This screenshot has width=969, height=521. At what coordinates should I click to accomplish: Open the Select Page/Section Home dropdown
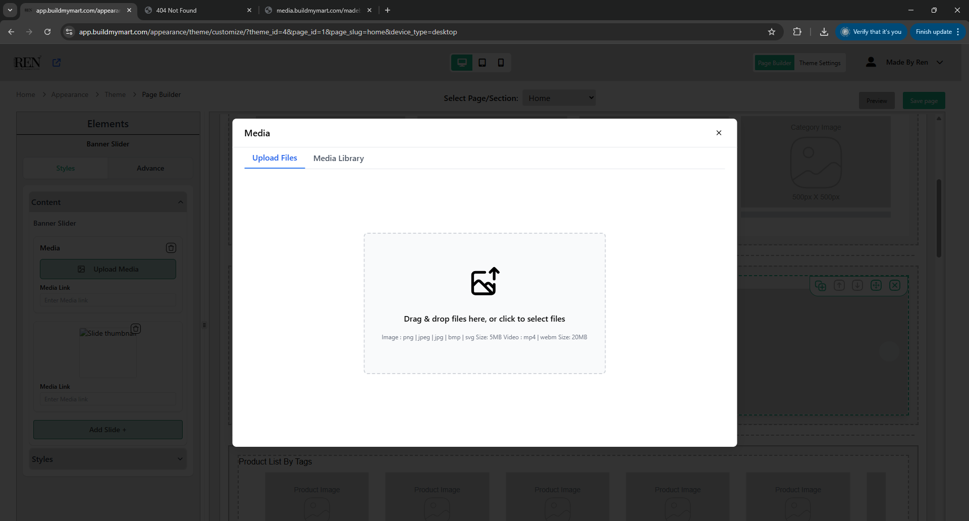[559, 98]
